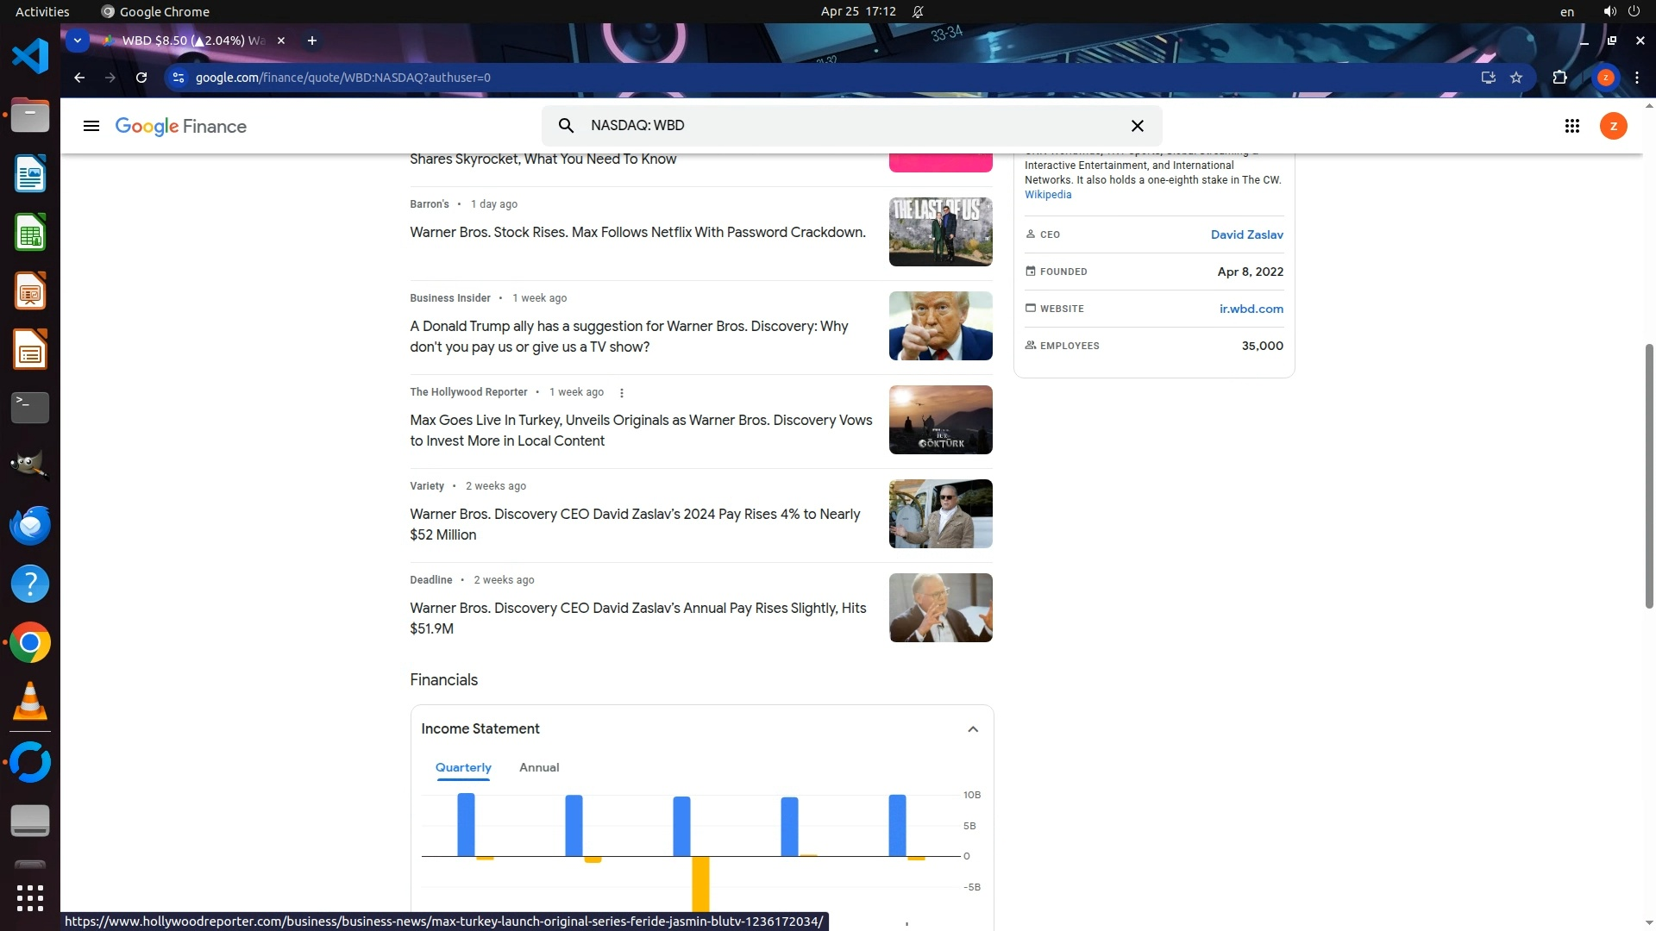Launch Visual Studio Code from dock
1656x931 pixels.
point(30,57)
